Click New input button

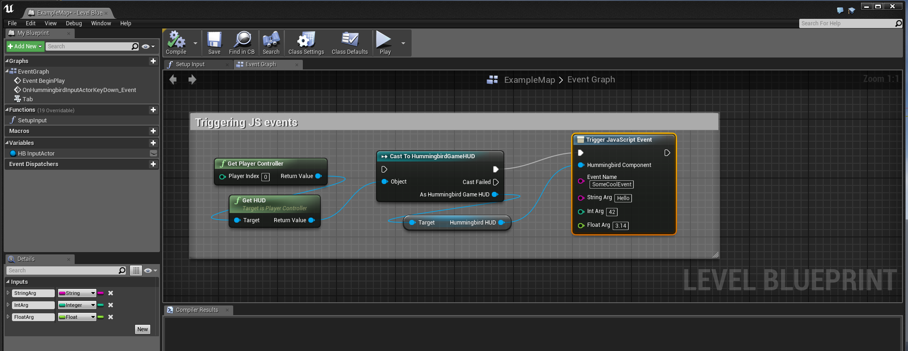coord(143,329)
